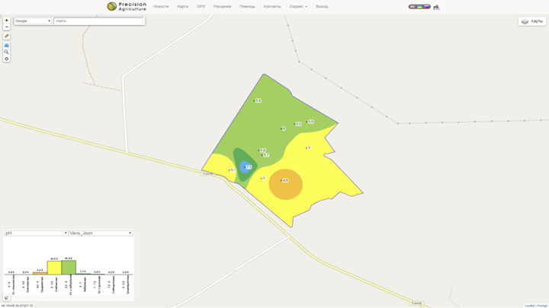The image size is (549, 308).
Task: Select the ruler measurement tool
Action: click(x=7, y=36)
